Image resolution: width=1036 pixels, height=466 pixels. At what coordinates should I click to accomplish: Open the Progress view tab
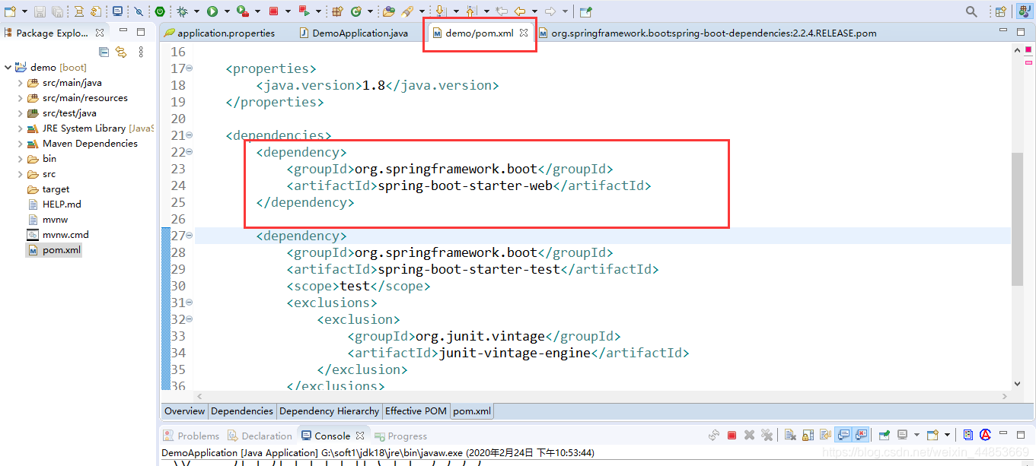point(400,436)
